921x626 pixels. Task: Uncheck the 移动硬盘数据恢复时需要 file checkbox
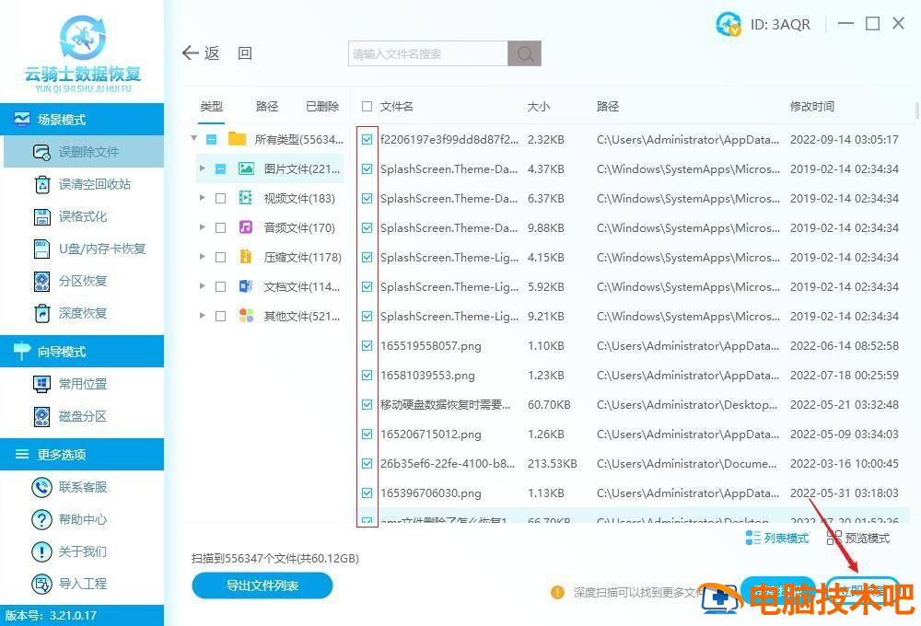click(x=367, y=405)
